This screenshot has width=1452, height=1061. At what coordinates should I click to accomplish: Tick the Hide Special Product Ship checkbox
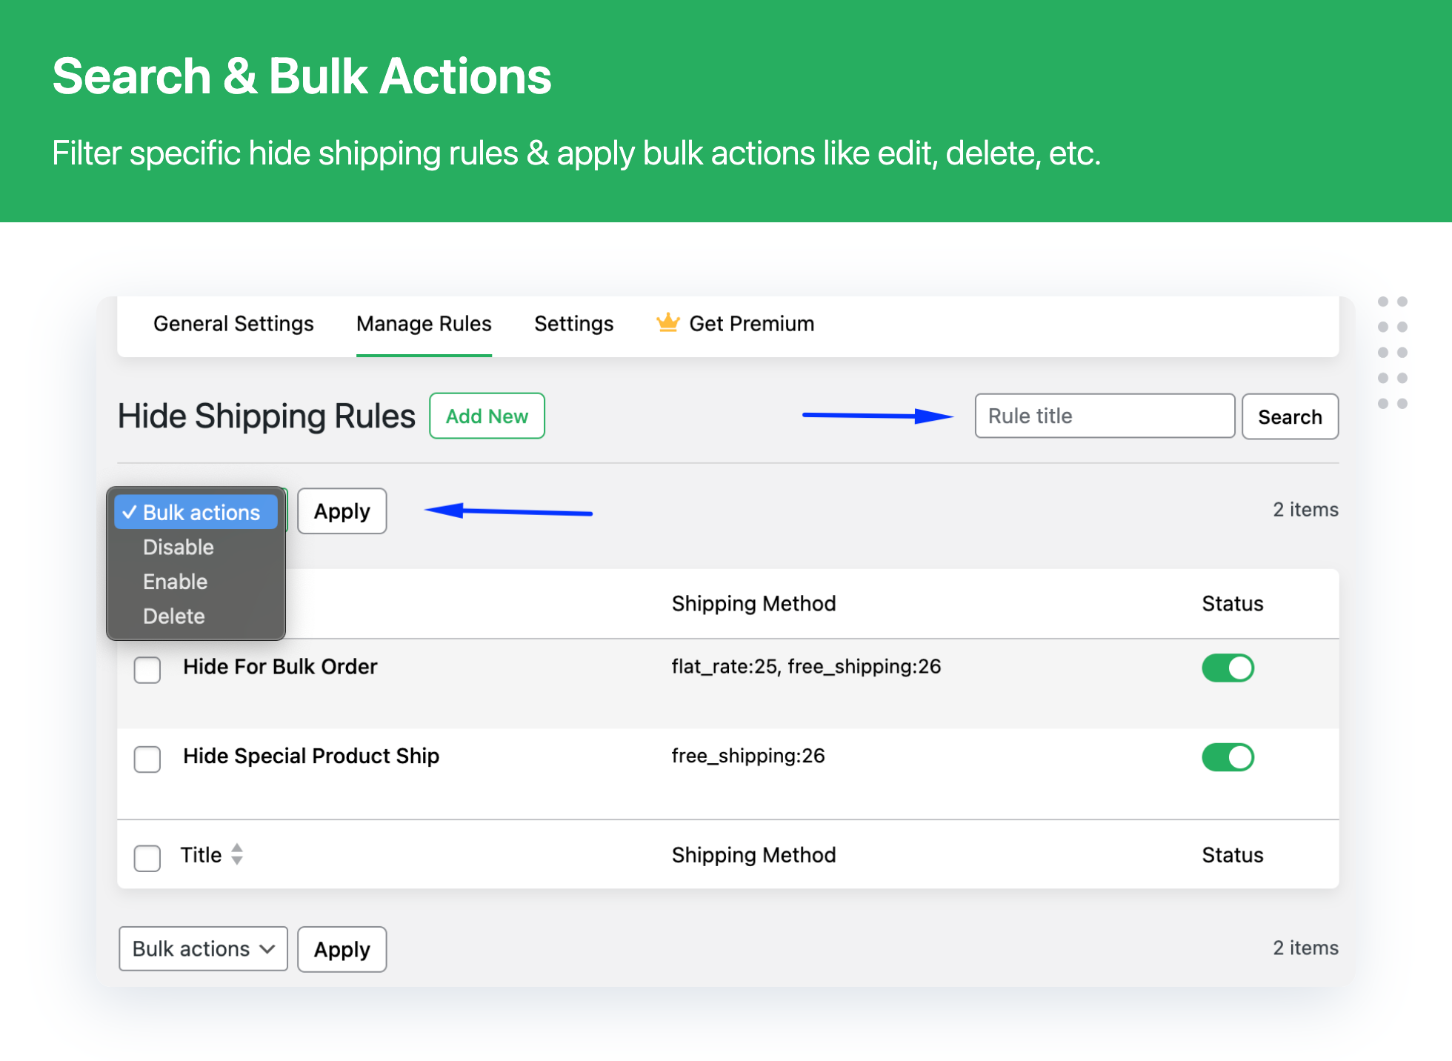click(147, 759)
